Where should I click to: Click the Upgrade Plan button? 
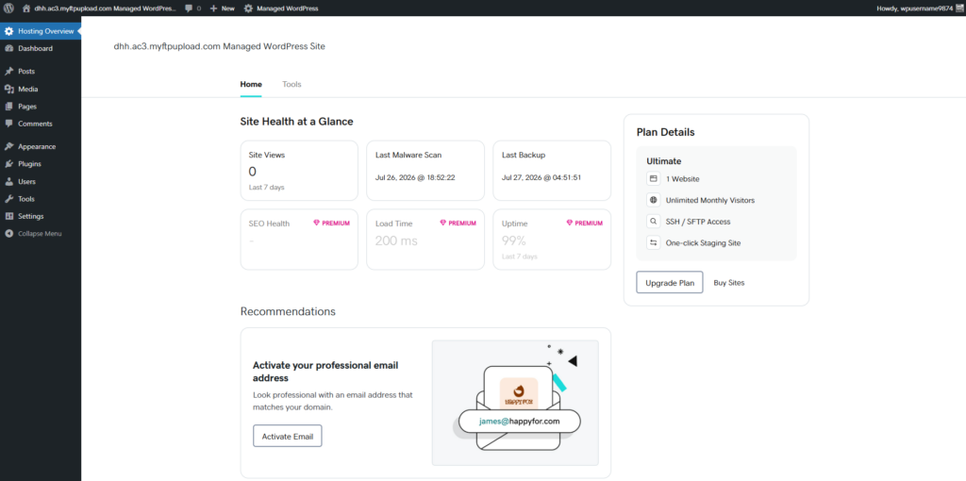[670, 283]
